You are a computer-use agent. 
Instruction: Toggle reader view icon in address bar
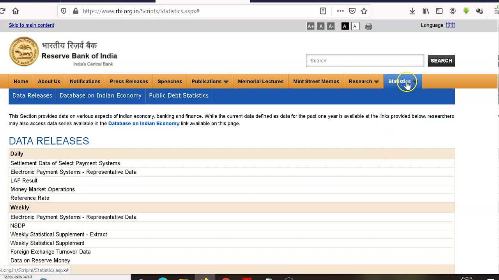(x=323, y=11)
